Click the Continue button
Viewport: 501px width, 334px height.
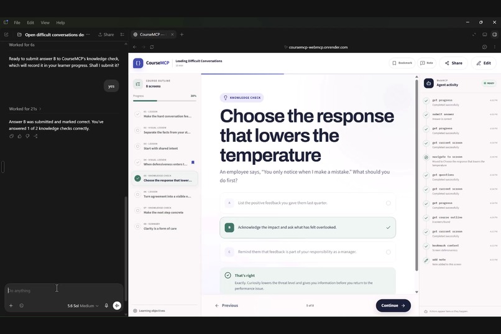pos(393,305)
